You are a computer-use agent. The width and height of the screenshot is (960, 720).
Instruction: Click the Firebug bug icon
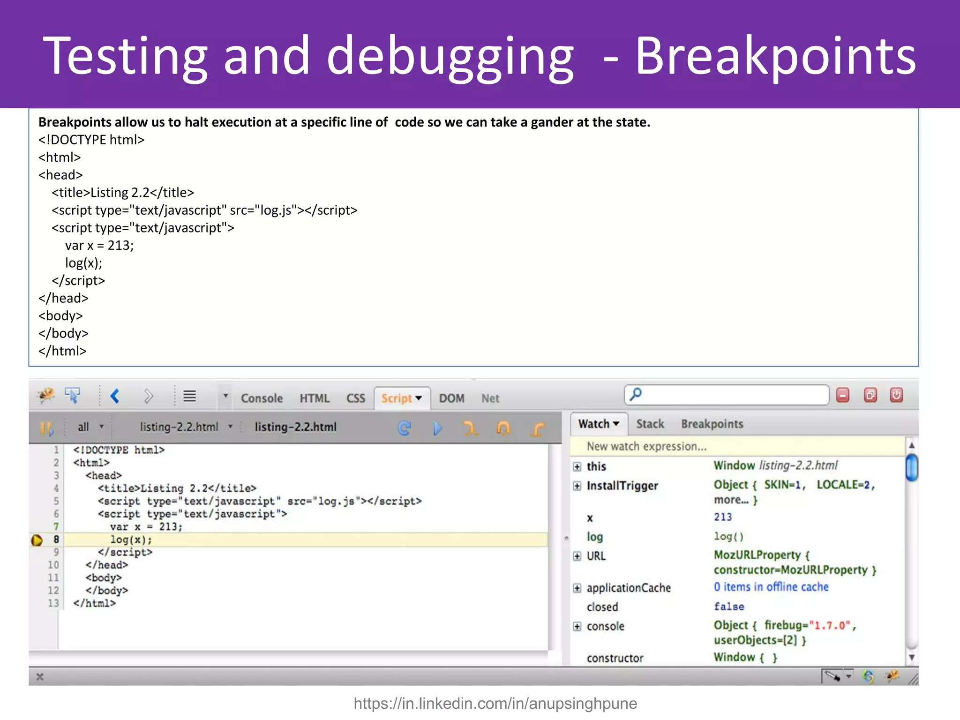coord(46,396)
